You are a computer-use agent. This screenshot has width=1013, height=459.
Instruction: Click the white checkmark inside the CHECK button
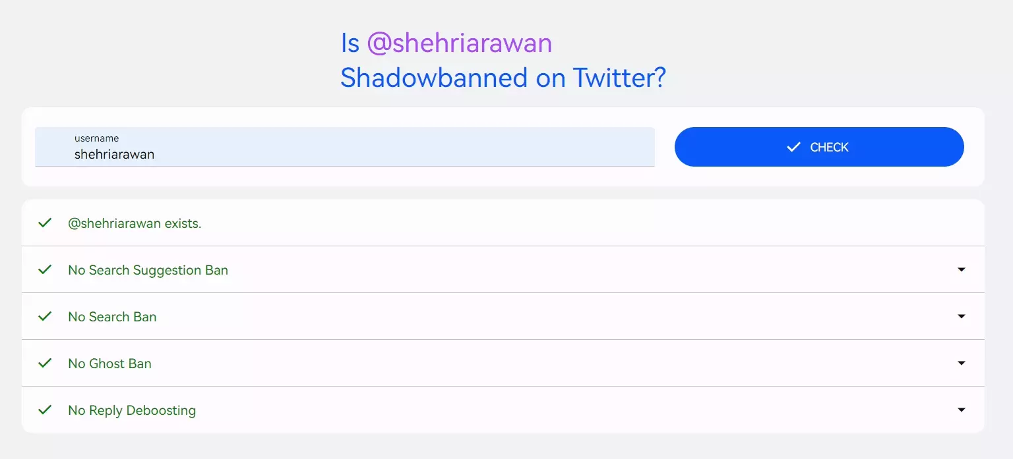793,147
